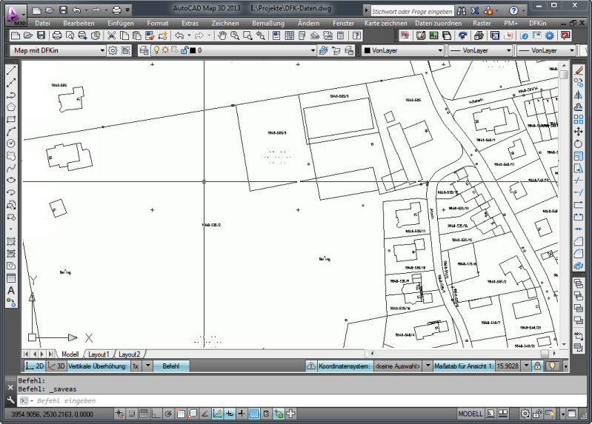Select the Circle drawing tool

(x=11, y=143)
